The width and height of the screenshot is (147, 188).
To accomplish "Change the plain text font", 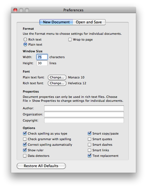I will click(57, 77).
